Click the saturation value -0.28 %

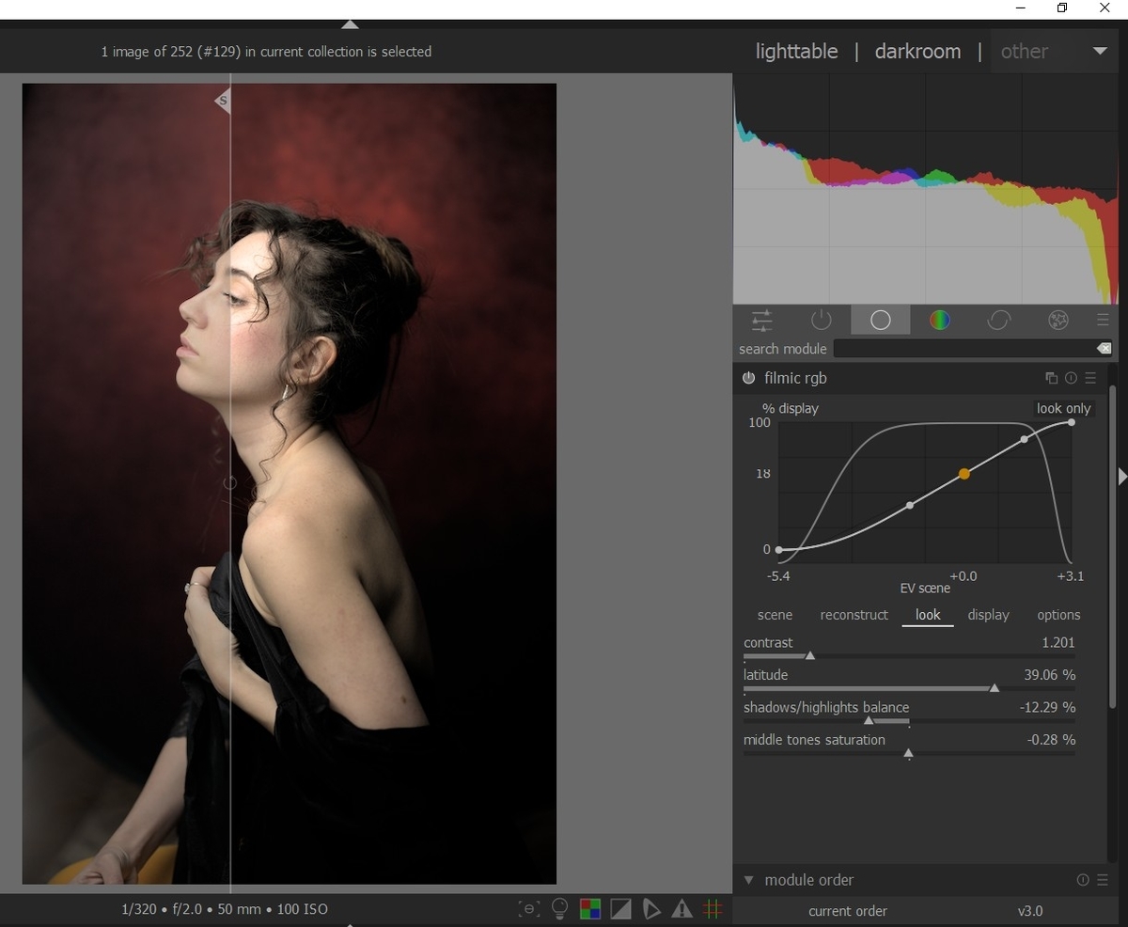click(1052, 740)
